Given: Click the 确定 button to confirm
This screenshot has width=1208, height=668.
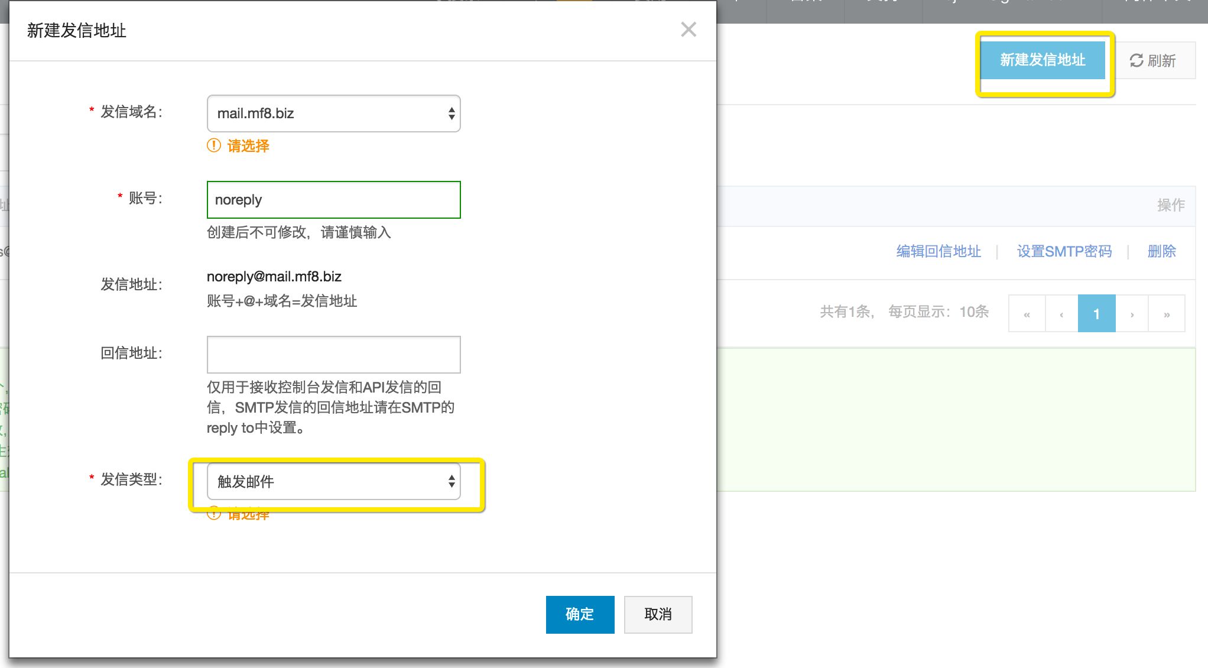Looking at the screenshot, I should [x=580, y=614].
